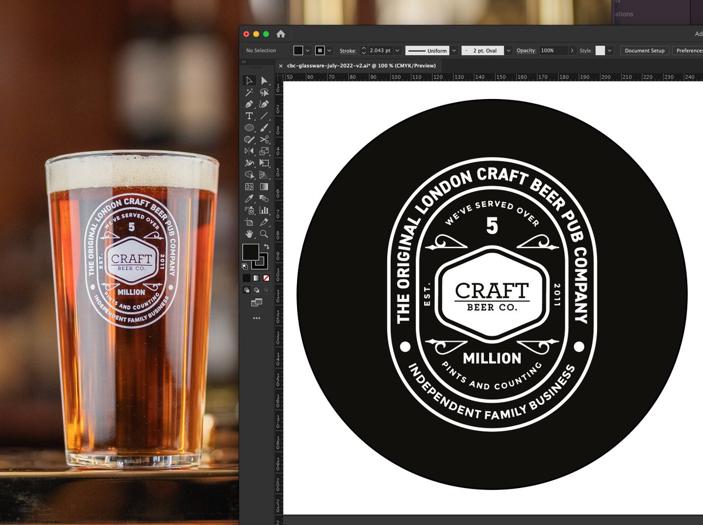This screenshot has height=525, width=703.
Task: Click the Style swatch in control bar
Action: point(600,50)
